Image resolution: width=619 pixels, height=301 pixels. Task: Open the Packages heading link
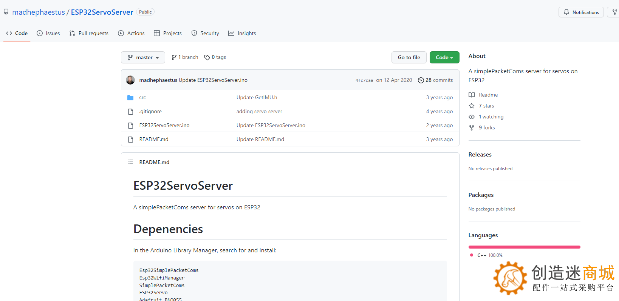point(481,195)
